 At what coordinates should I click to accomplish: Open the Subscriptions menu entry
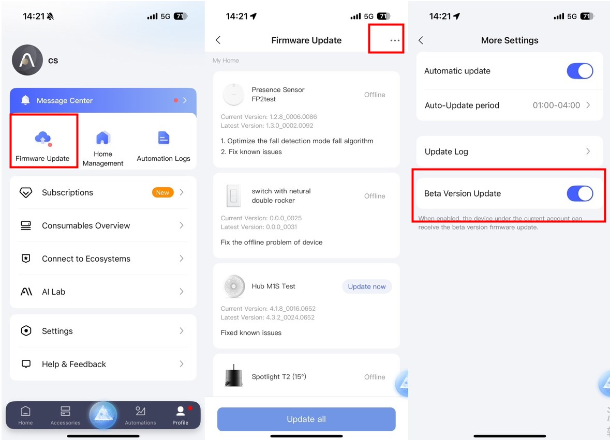(103, 192)
